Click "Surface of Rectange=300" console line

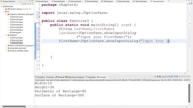[x=59, y=95]
